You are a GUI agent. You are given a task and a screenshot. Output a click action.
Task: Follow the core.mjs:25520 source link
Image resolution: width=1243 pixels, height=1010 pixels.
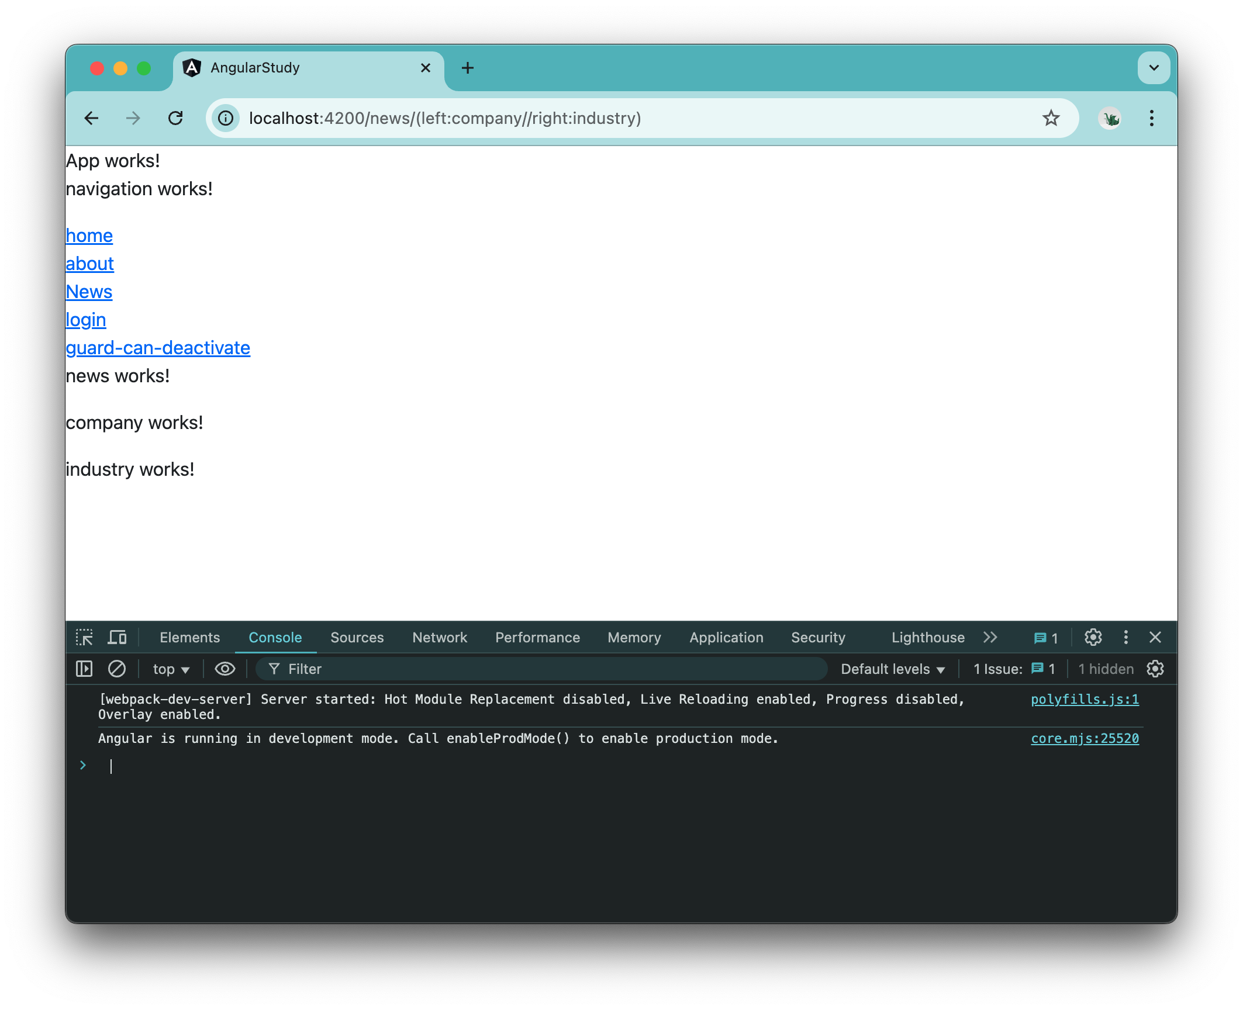pyautogui.click(x=1085, y=738)
